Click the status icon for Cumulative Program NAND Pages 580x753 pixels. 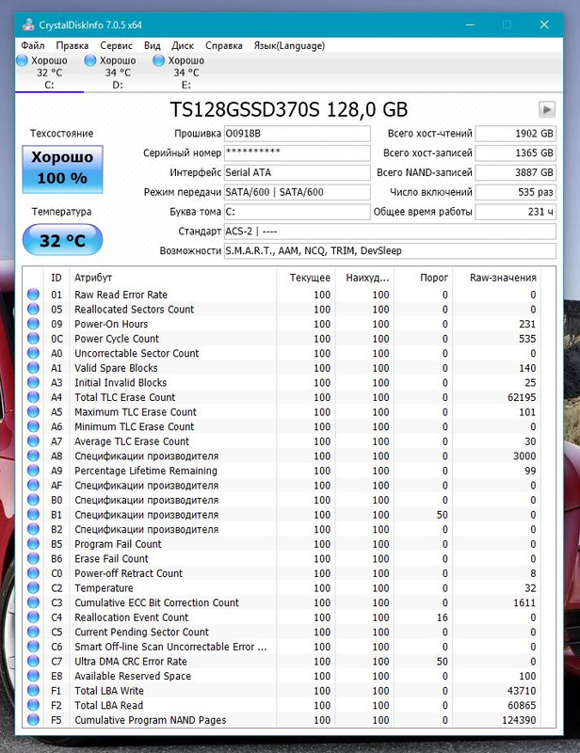pos(33,720)
